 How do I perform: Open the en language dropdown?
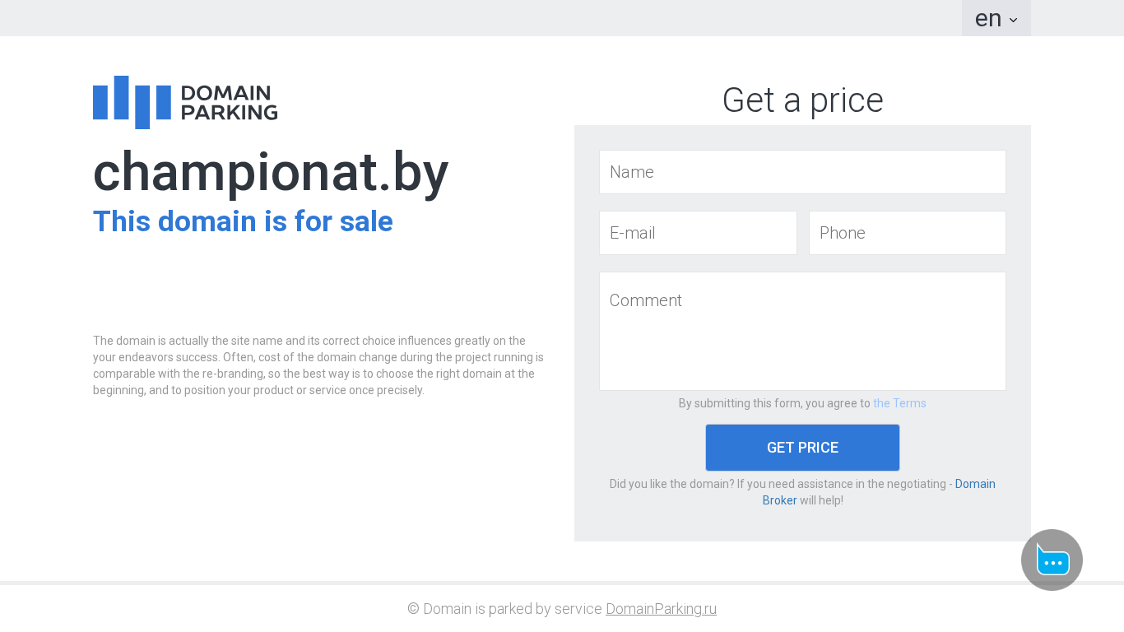click(x=996, y=18)
